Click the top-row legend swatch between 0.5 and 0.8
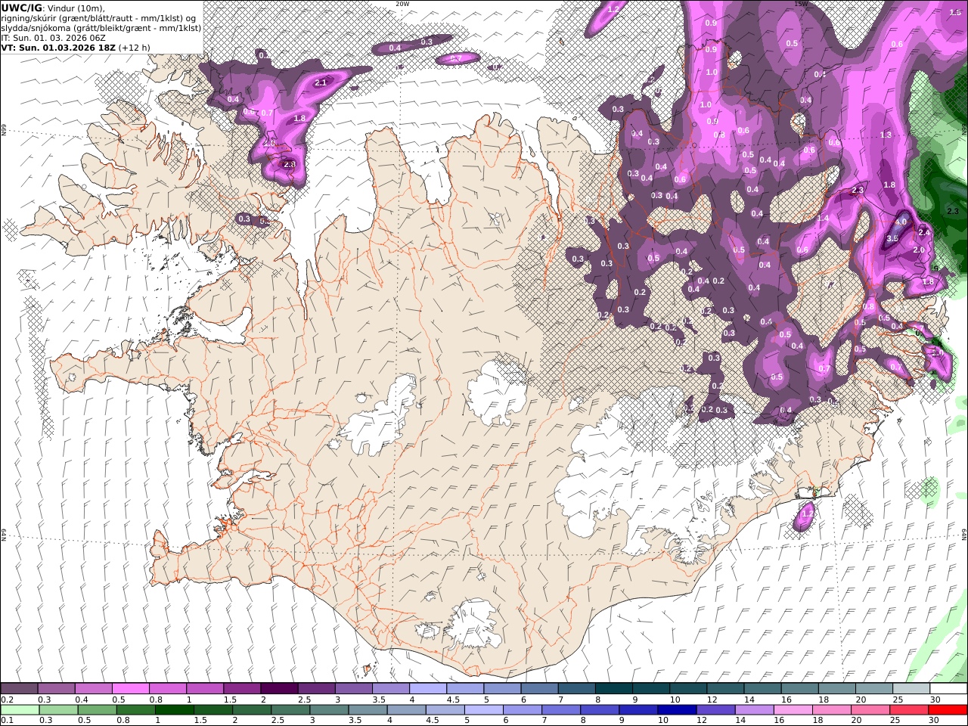Viewport: 968px width, 726px height. (130, 688)
